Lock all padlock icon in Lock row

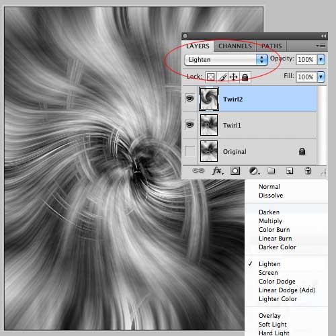coord(245,77)
